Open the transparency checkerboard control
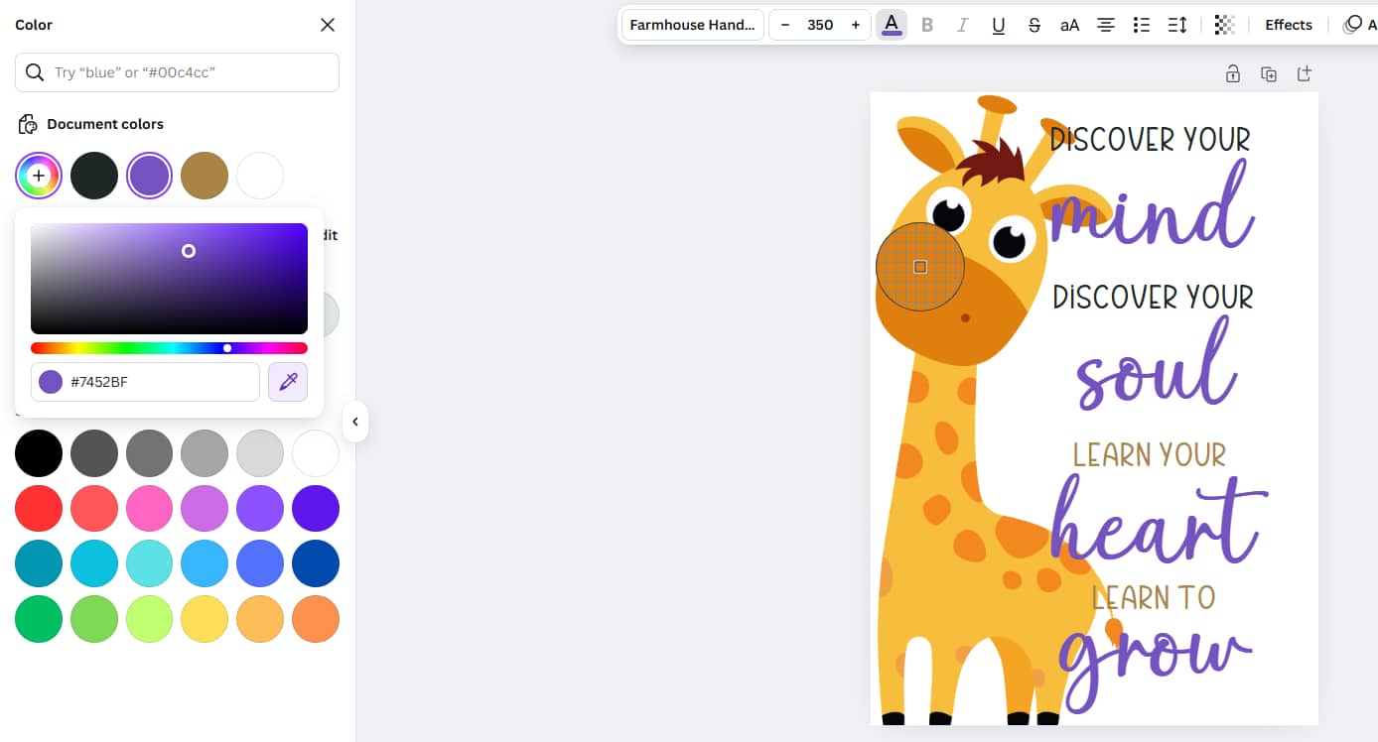Image resolution: width=1378 pixels, height=742 pixels. [x=1225, y=25]
